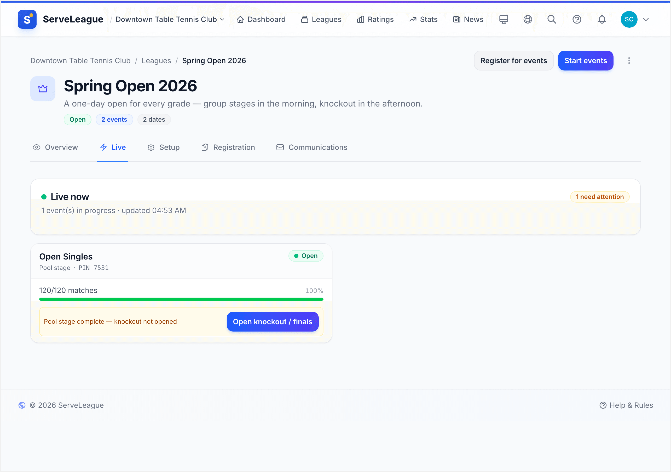
Task: Switch to the Setup tab
Action: pyautogui.click(x=164, y=147)
